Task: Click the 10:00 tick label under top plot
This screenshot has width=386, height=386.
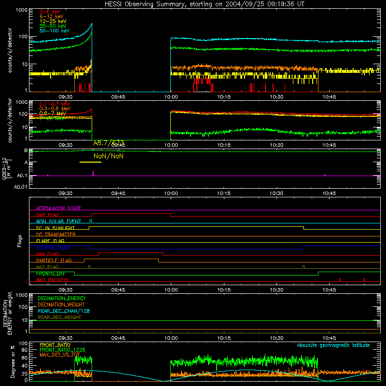Action: point(171,97)
